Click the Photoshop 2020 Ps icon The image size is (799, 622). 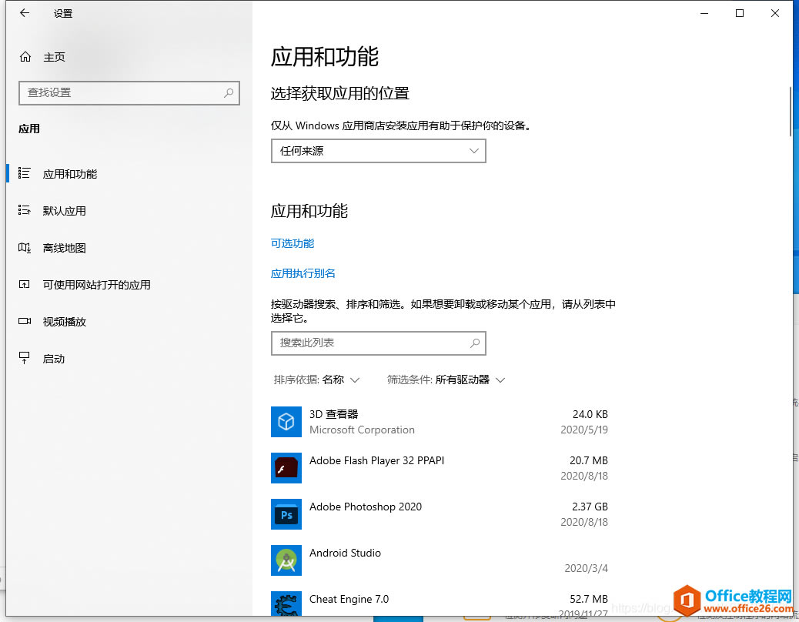pos(286,514)
